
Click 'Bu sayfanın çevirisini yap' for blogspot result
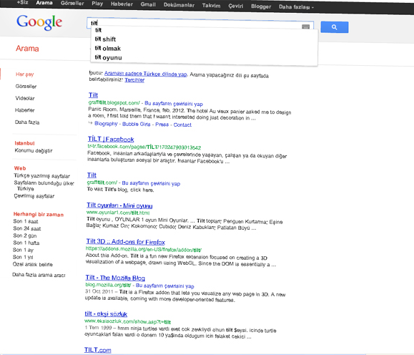tap(174, 104)
